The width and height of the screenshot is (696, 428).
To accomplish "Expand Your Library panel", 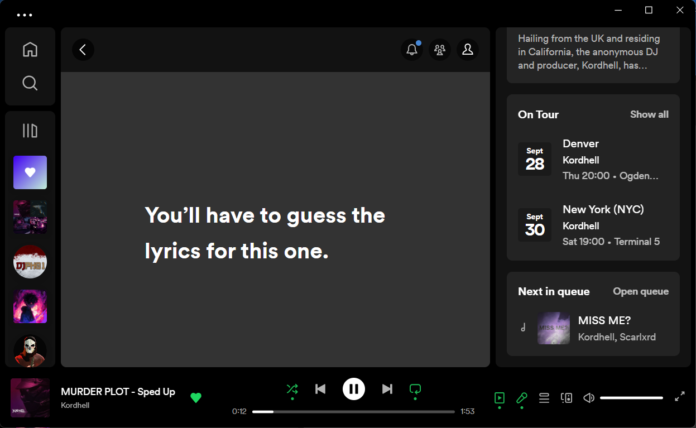I will click(x=30, y=131).
